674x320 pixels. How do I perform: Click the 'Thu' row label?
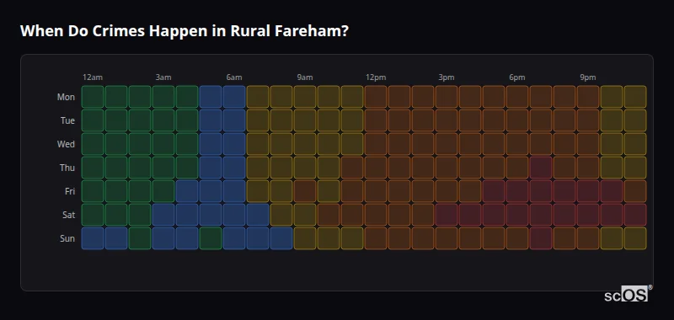point(67,168)
